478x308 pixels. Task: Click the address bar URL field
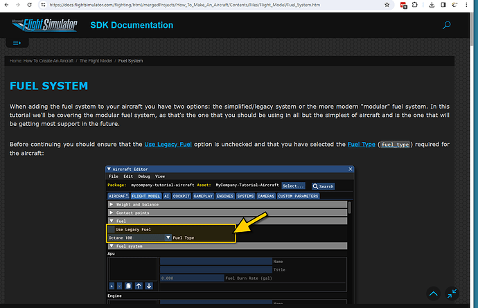(184, 5)
